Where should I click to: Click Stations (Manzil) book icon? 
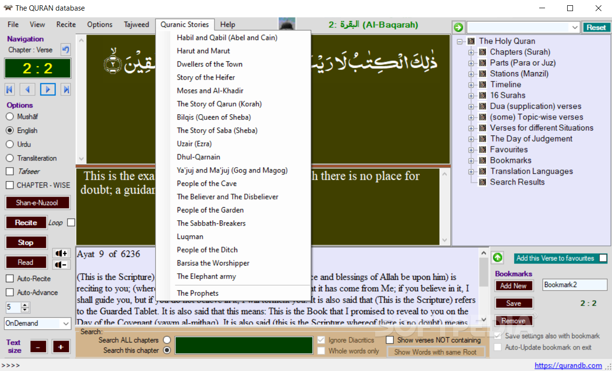click(x=482, y=74)
